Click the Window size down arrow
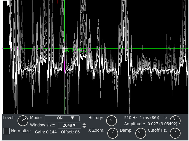This screenshot has height=141, width=189. tap(84, 127)
